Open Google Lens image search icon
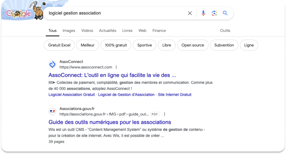Viewport: 286px width, 154px height. [x=214, y=13]
